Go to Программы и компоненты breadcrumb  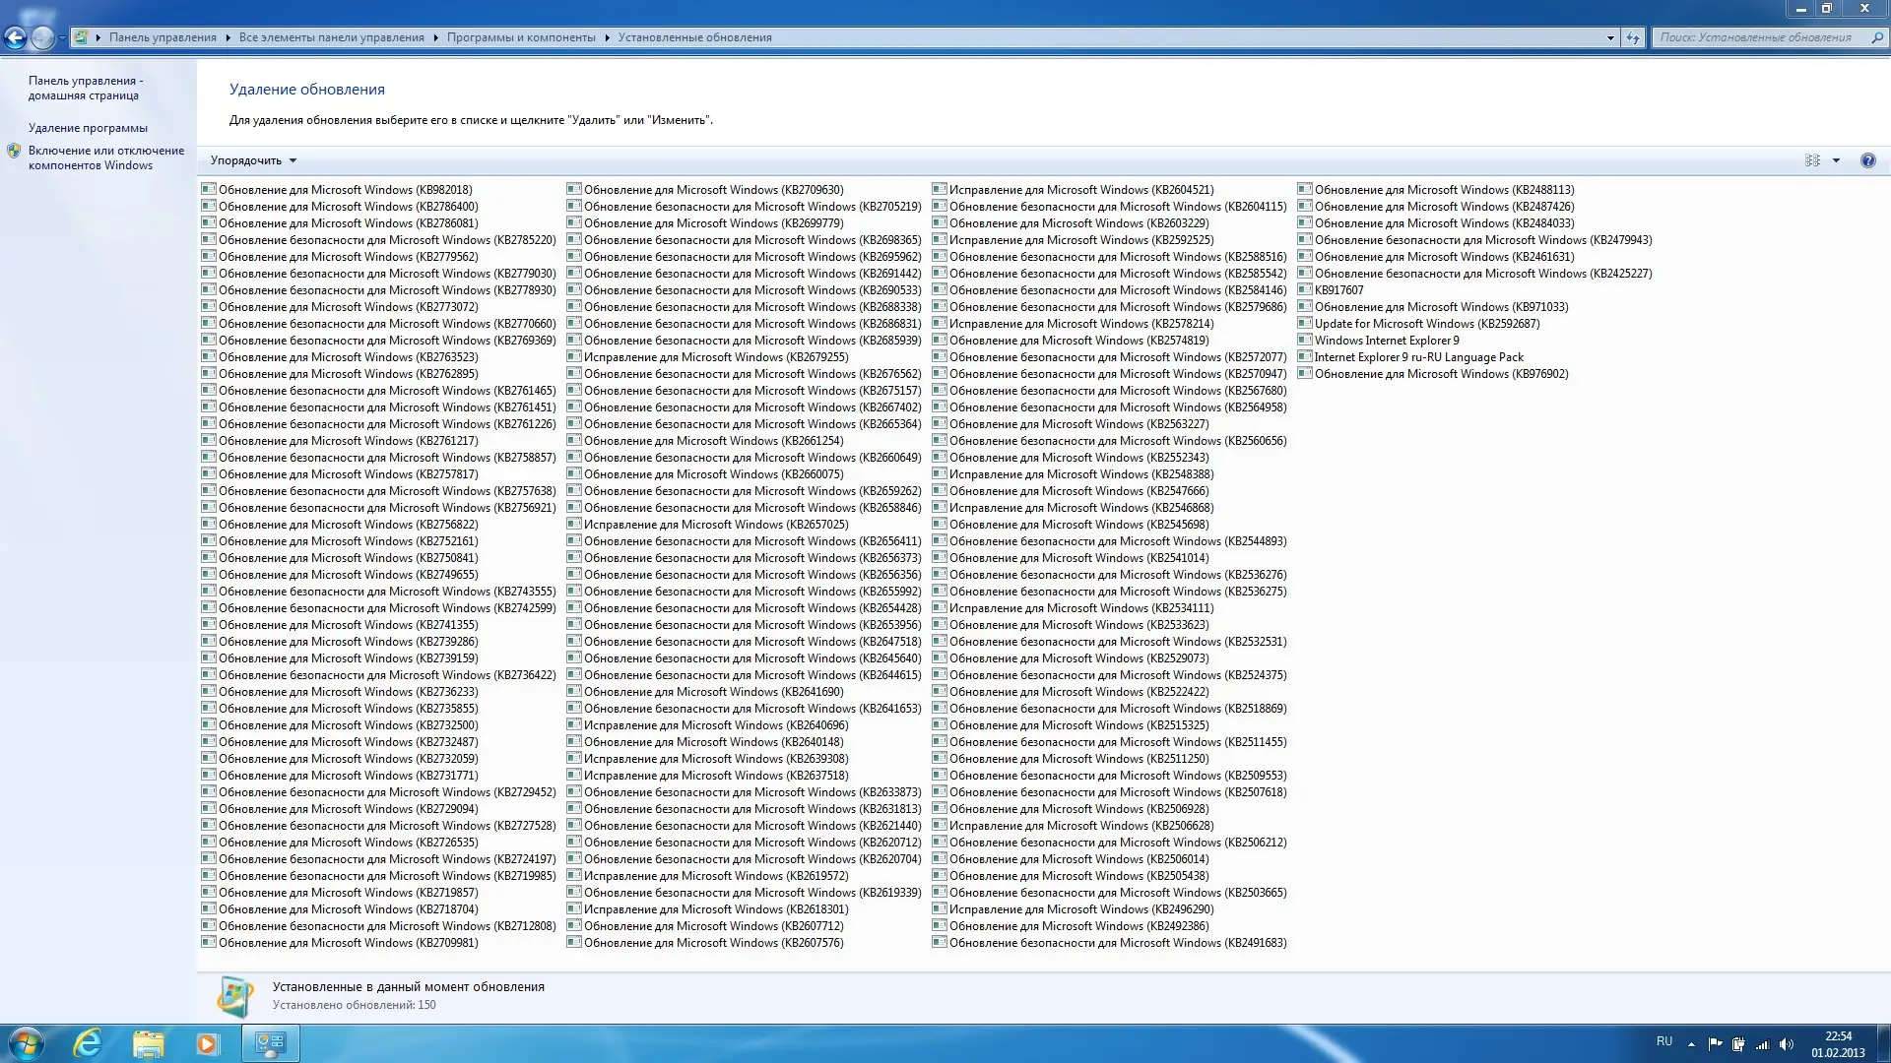click(521, 37)
